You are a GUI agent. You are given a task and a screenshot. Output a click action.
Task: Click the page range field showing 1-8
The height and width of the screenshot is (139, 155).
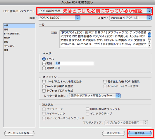[x=75, y=63]
